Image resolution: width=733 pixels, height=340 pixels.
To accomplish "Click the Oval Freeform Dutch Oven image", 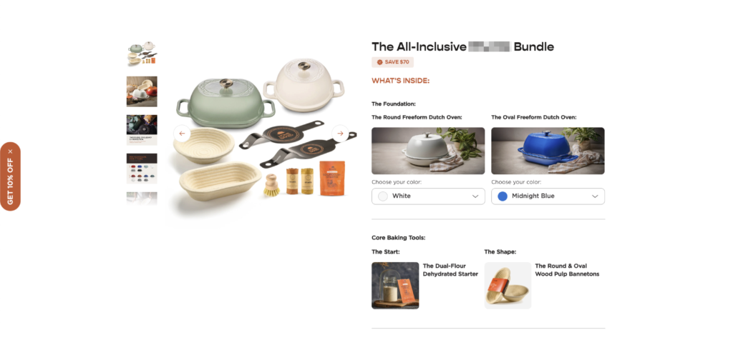I will tap(548, 151).
